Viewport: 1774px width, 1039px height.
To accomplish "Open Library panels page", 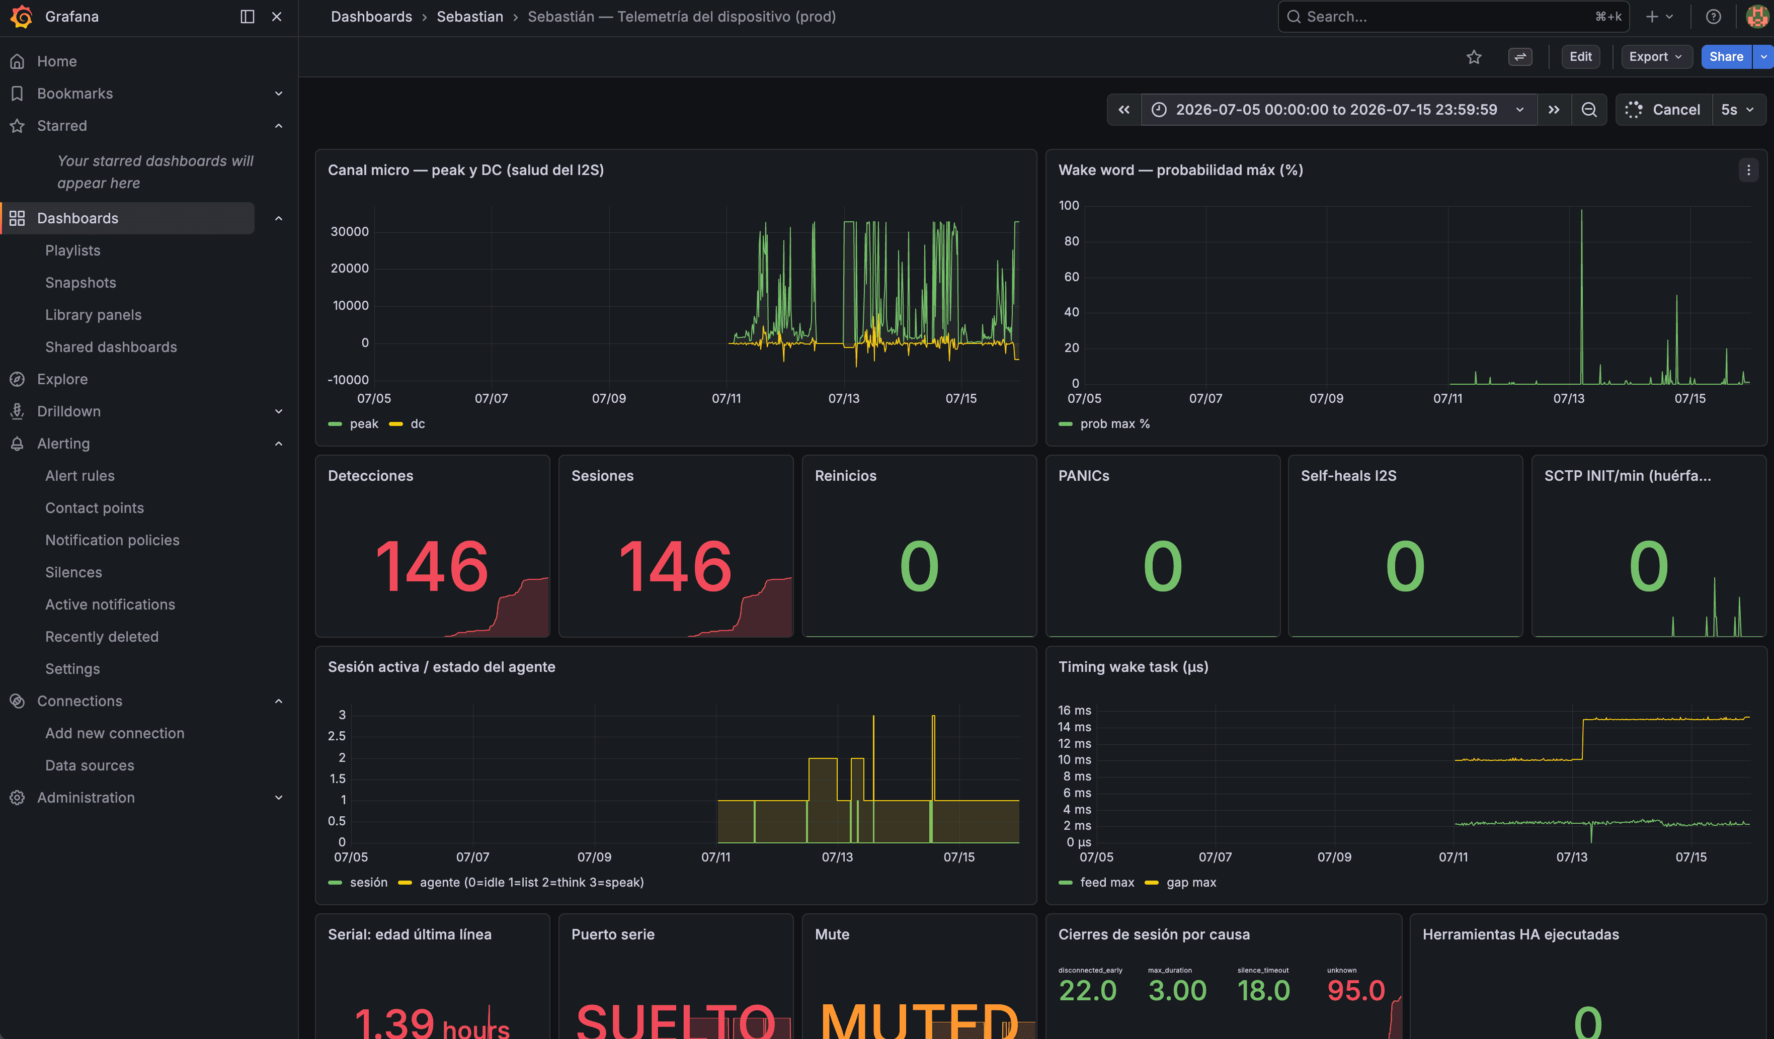I will tap(93, 315).
